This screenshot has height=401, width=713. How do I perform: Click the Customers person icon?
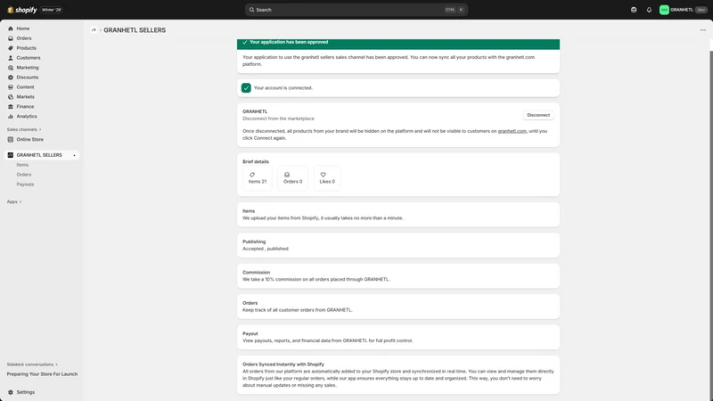pos(11,58)
